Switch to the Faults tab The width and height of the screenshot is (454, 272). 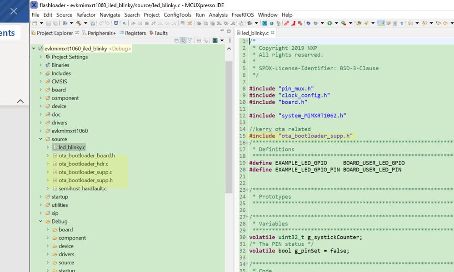coord(159,33)
